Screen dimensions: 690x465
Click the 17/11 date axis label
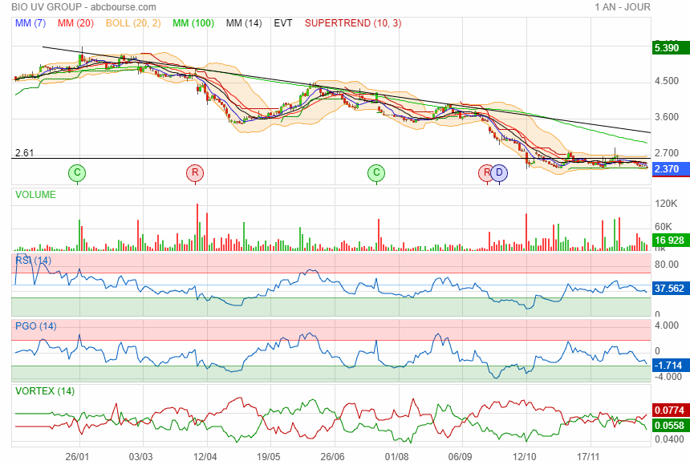[x=587, y=457]
